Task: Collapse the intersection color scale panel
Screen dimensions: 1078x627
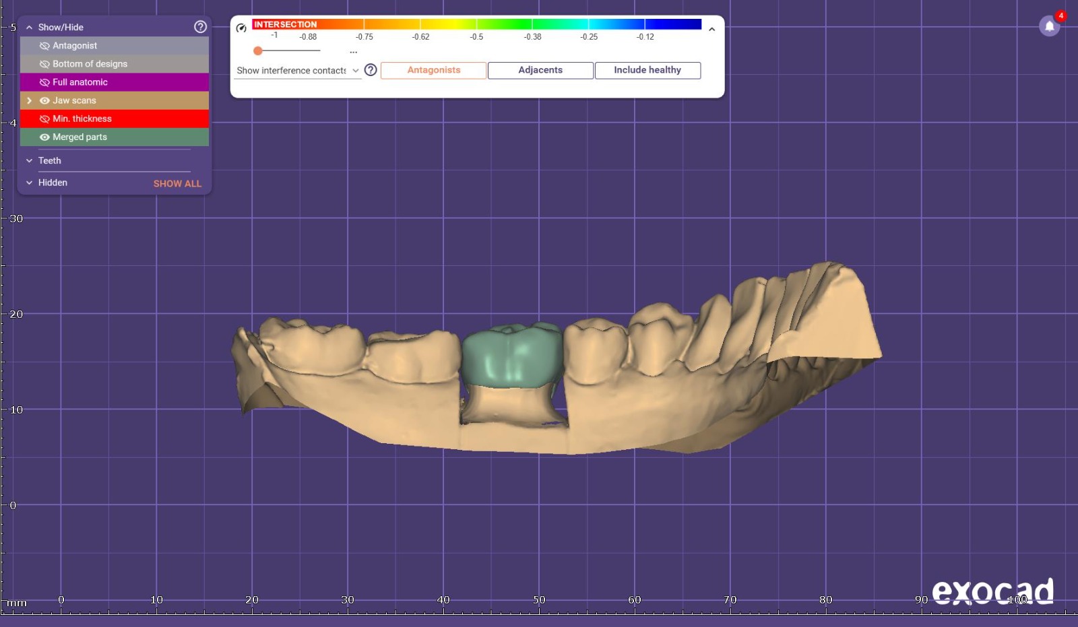Action: (x=711, y=29)
